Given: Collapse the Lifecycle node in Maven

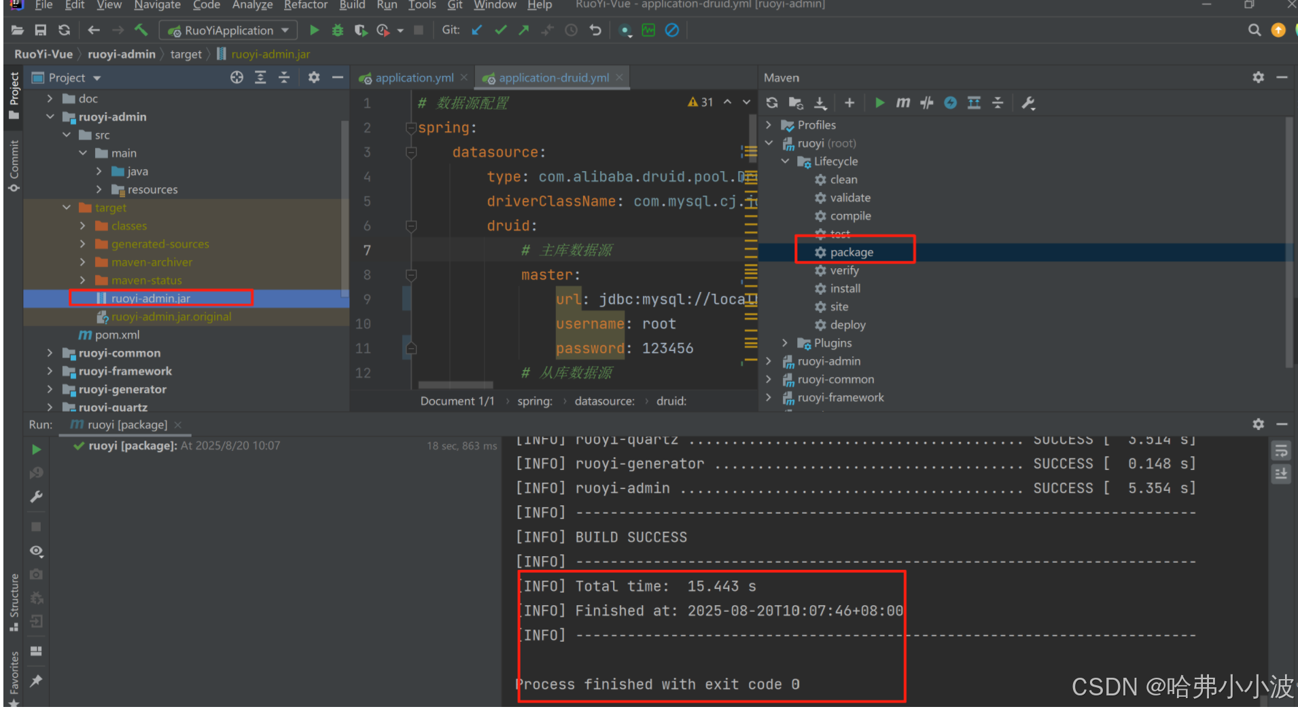Looking at the screenshot, I should point(785,162).
